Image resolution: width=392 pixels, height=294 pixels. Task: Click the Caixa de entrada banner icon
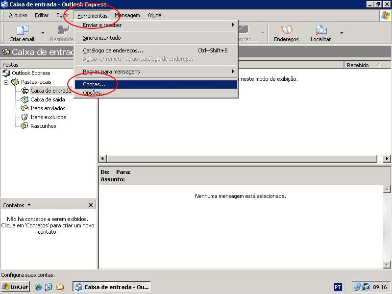pyautogui.click(x=6, y=52)
